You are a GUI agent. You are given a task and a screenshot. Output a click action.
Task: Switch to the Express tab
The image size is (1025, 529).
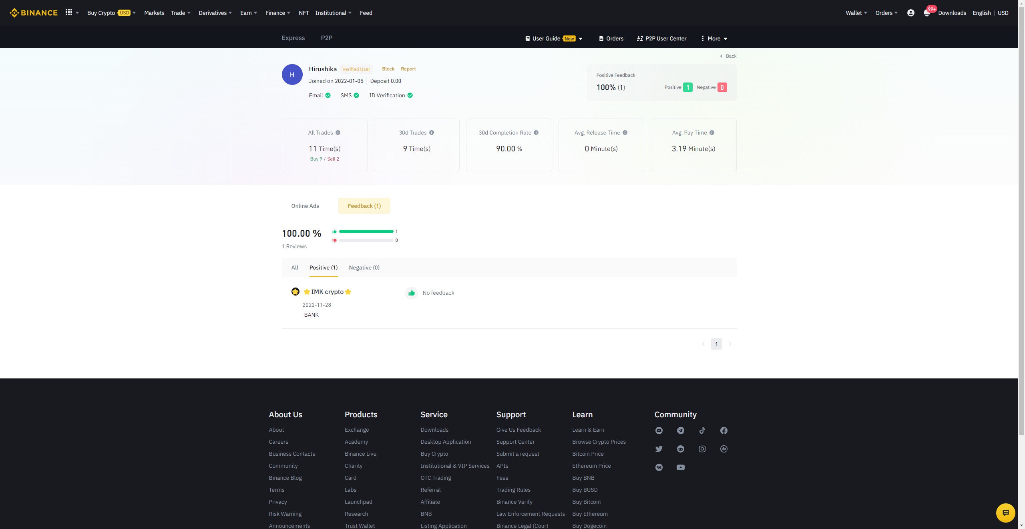[293, 38]
